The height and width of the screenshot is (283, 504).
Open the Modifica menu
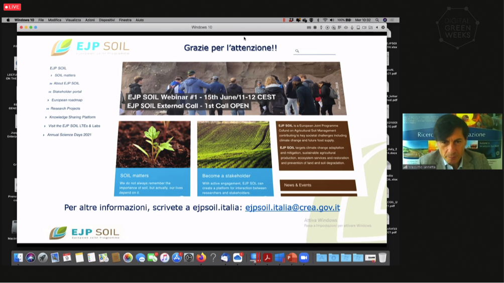tap(55, 20)
